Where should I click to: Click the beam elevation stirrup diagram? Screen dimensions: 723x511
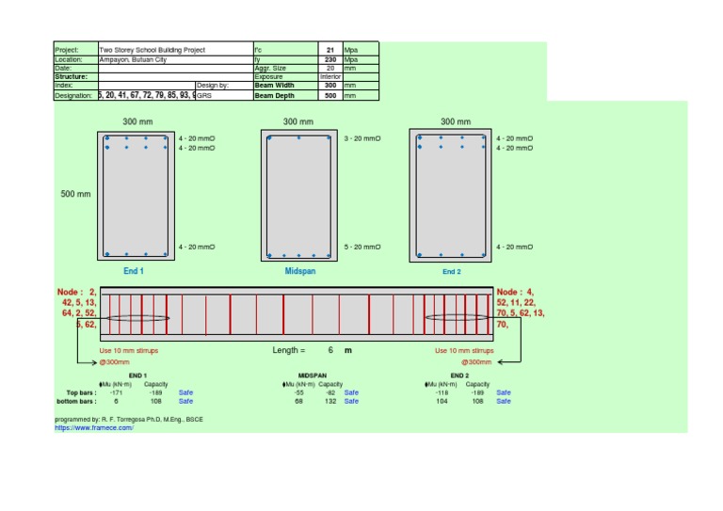[297, 313]
